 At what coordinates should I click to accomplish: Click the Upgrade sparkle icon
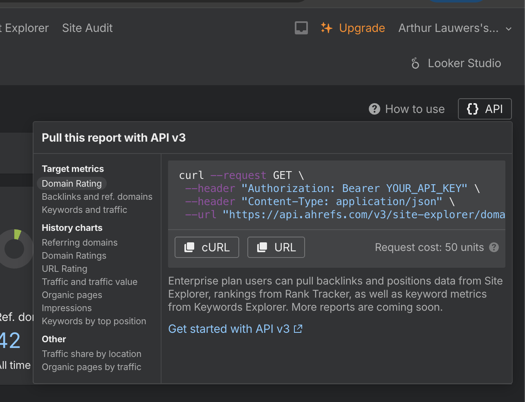click(x=326, y=28)
